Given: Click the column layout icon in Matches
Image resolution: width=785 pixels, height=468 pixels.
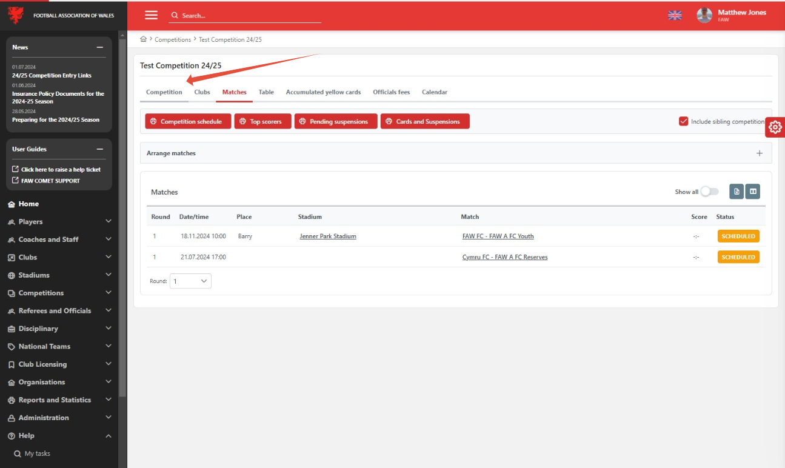Looking at the screenshot, I should pos(752,192).
